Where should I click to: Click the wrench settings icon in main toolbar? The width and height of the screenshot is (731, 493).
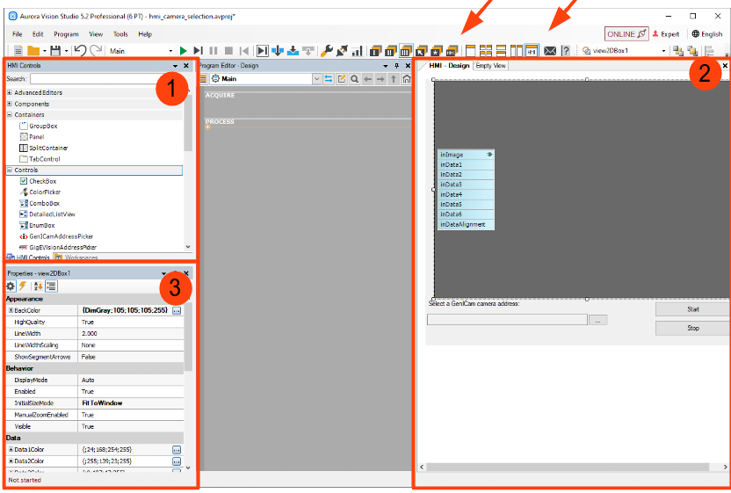click(326, 51)
